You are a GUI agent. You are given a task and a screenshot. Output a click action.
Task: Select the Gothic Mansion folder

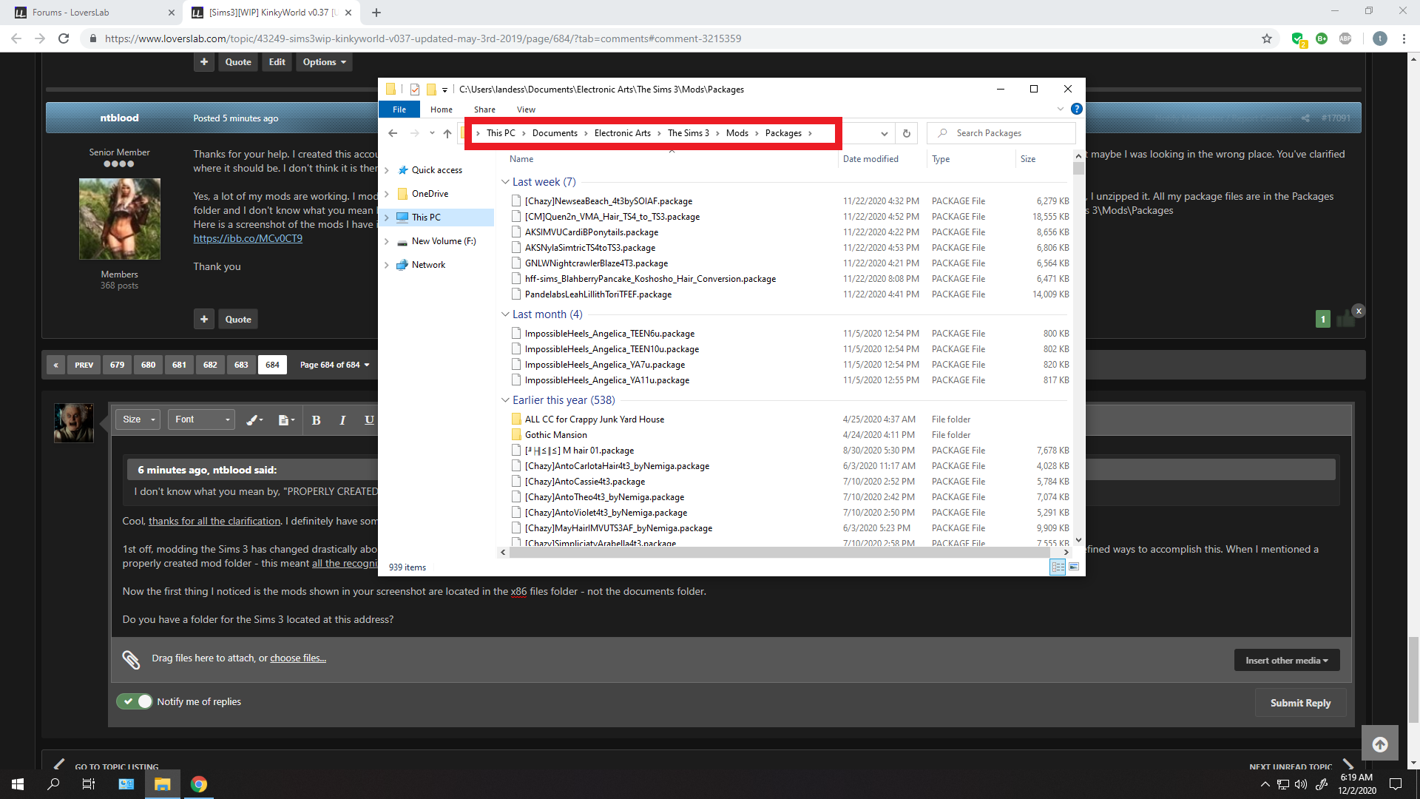(x=555, y=435)
